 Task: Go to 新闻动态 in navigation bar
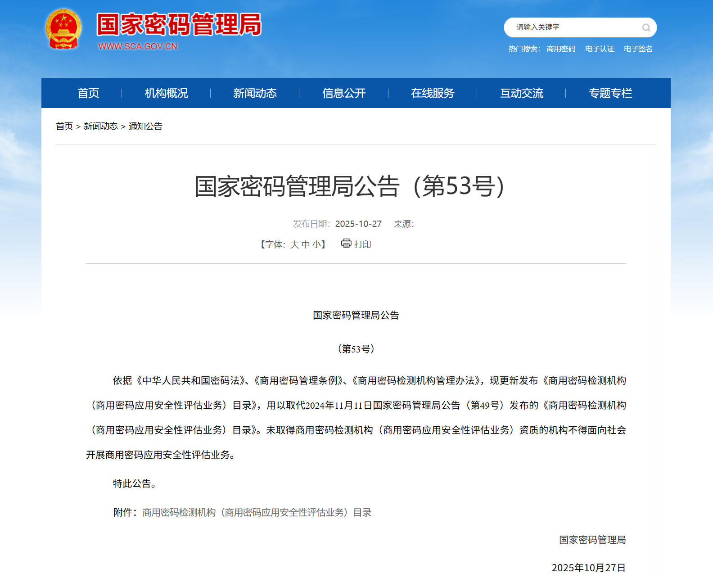tap(255, 93)
